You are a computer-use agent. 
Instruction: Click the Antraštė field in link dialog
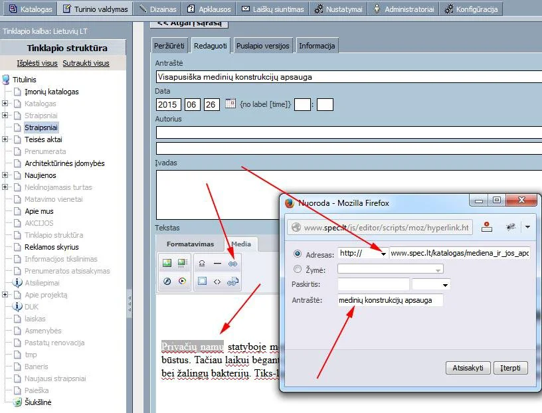point(391,300)
